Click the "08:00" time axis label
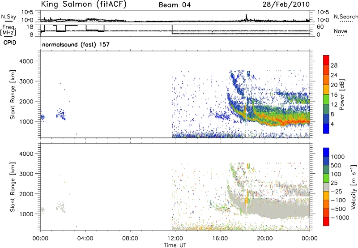The width and height of the screenshot is (358, 248). tap(130, 238)
